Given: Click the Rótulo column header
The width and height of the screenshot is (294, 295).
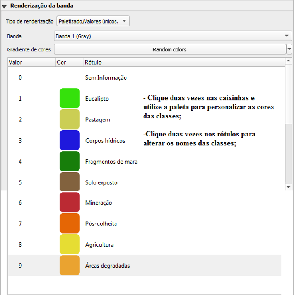Looking at the screenshot, I should [184, 62].
